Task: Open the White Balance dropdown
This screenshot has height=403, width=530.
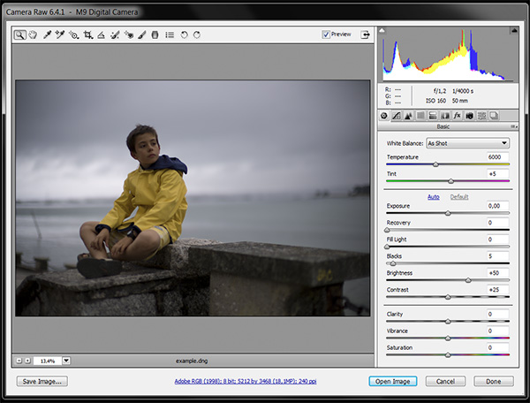Action: pyautogui.click(x=467, y=143)
